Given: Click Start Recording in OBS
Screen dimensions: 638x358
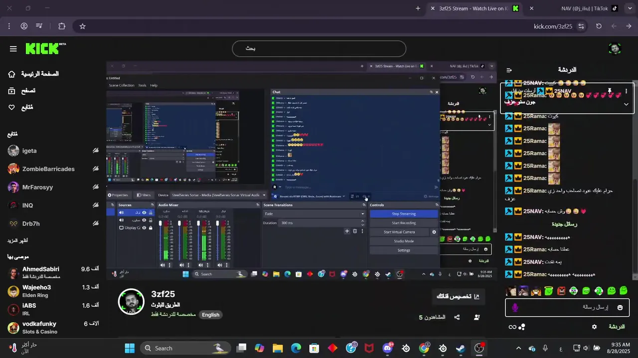Looking at the screenshot, I should [x=404, y=223].
